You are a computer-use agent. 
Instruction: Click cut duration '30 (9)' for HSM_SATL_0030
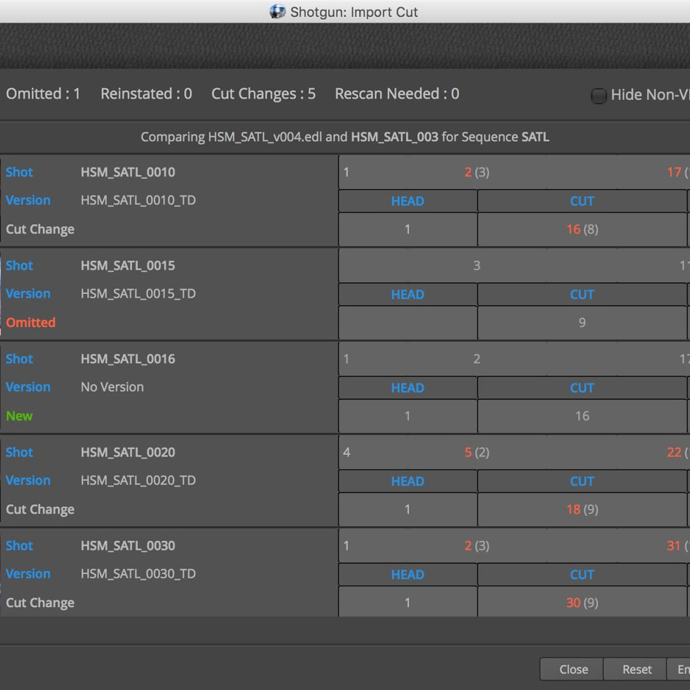pos(582,602)
